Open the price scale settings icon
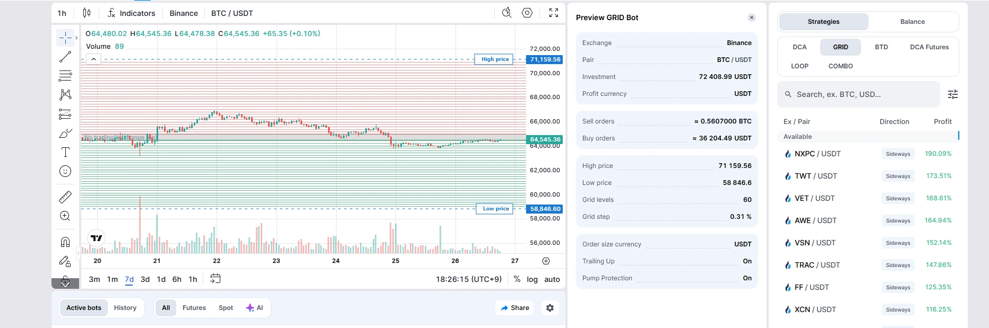 tap(546, 261)
